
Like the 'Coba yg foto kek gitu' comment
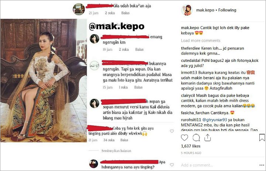coord(172,131)
